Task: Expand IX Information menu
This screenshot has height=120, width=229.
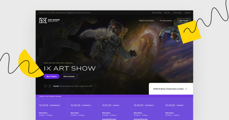Action: (x=167, y=21)
